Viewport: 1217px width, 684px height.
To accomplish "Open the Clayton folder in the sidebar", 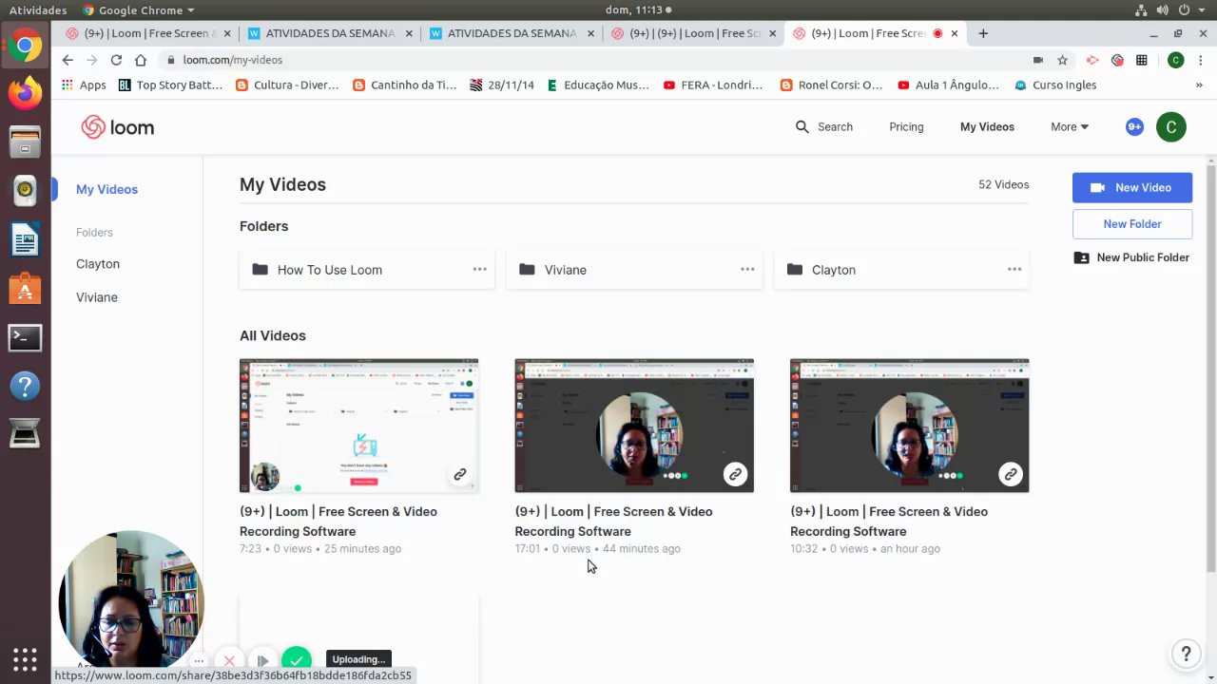I will [x=98, y=264].
